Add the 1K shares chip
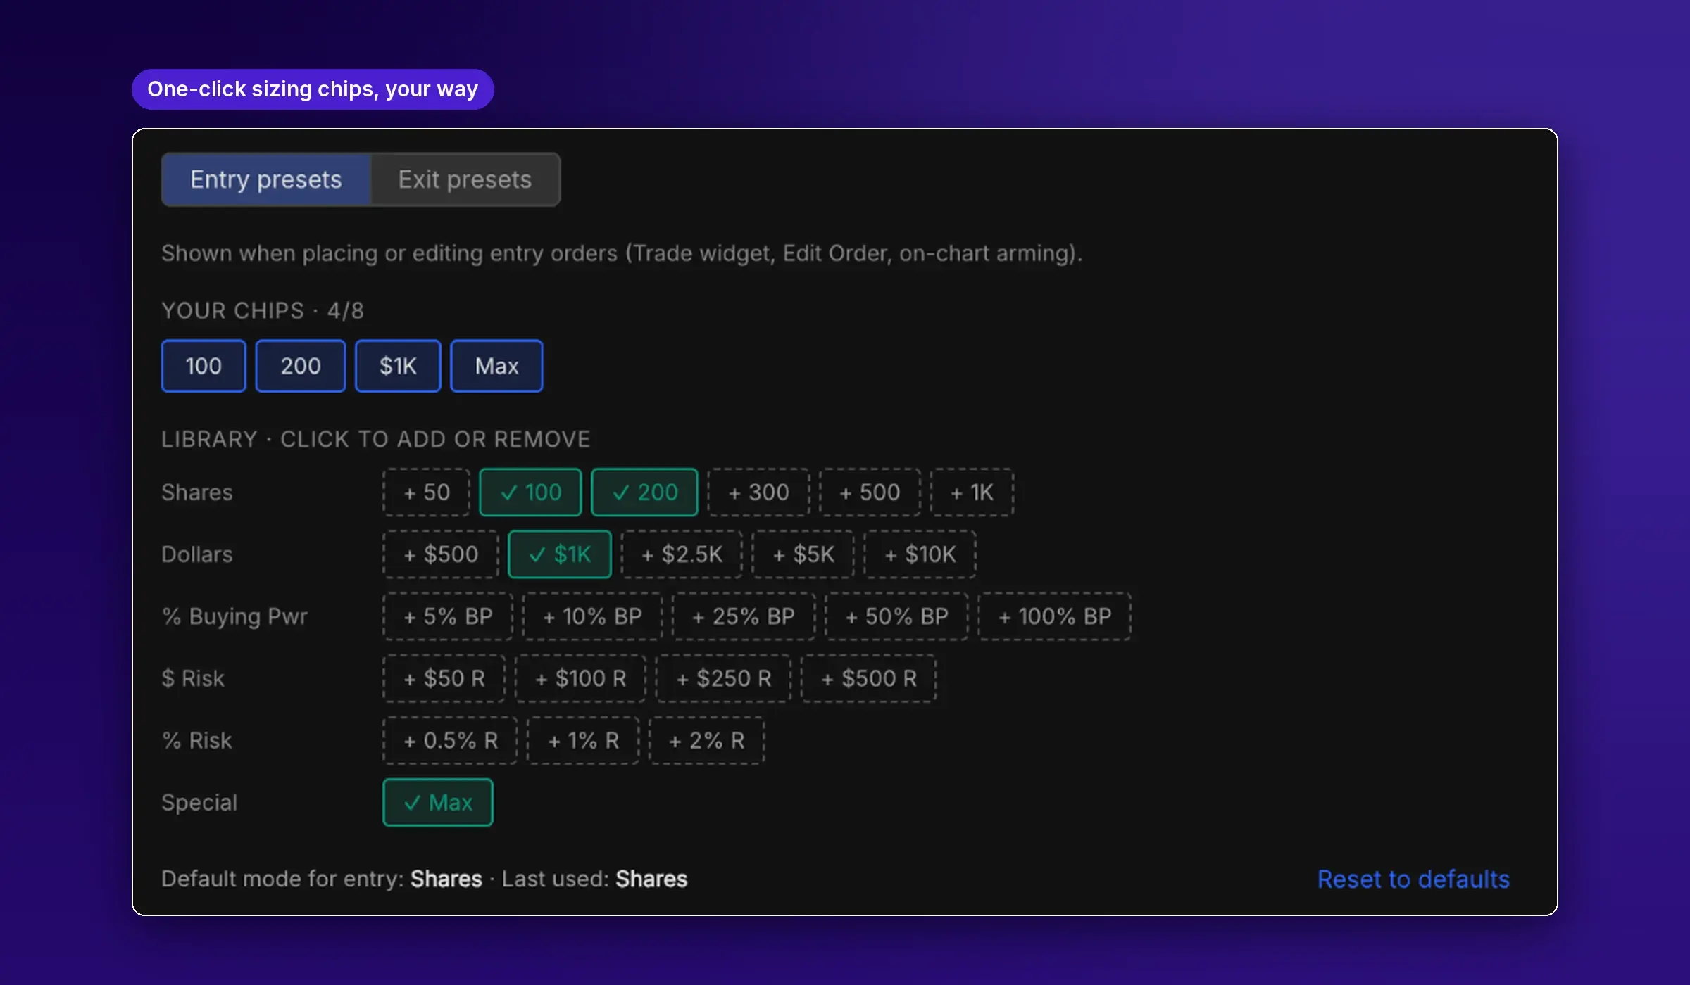Viewport: 1690px width, 985px height. [x=972, y=493]
